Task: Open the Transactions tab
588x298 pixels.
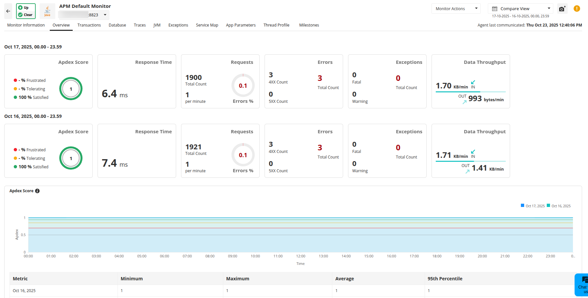Action: (89, 25)
